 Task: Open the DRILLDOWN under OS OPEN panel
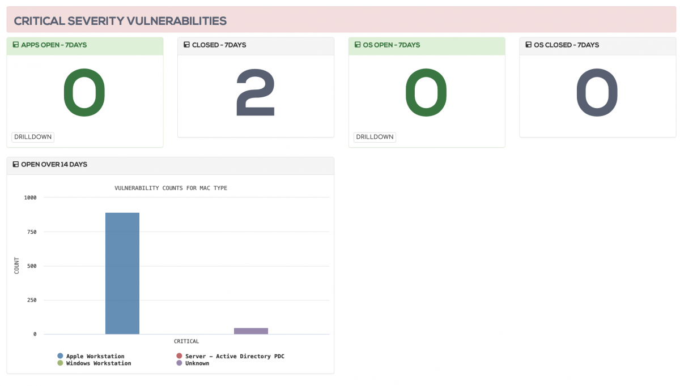(x=374, y=136)
